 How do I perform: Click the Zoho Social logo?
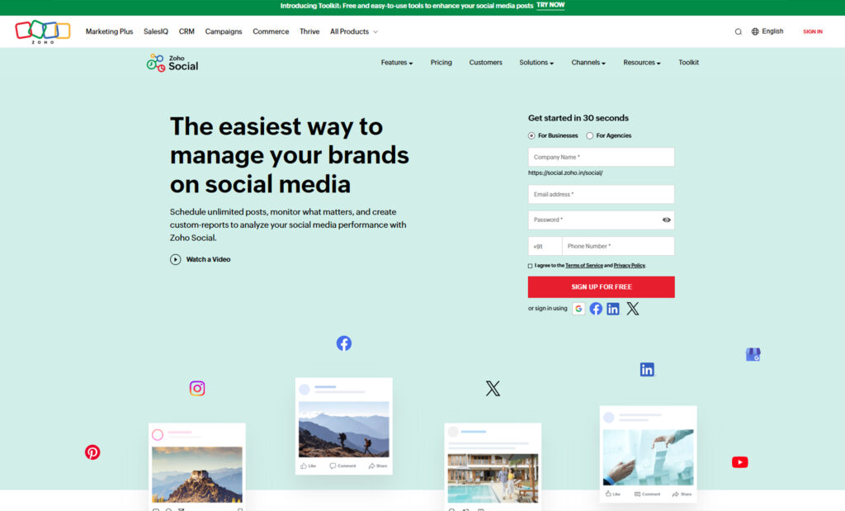point(172,63)
